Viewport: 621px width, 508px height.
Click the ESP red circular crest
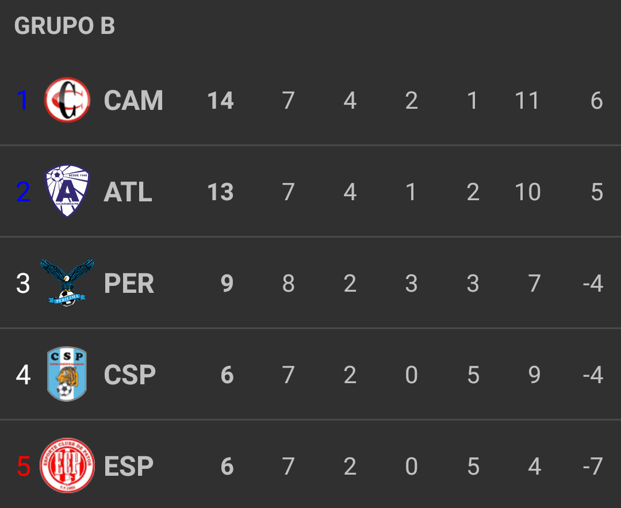point(67,465)
